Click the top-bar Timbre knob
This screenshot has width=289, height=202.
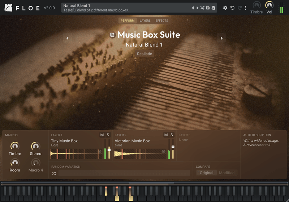coord(256,5)
